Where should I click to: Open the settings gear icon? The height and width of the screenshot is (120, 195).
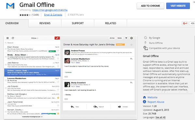click(x=131, y=38)
